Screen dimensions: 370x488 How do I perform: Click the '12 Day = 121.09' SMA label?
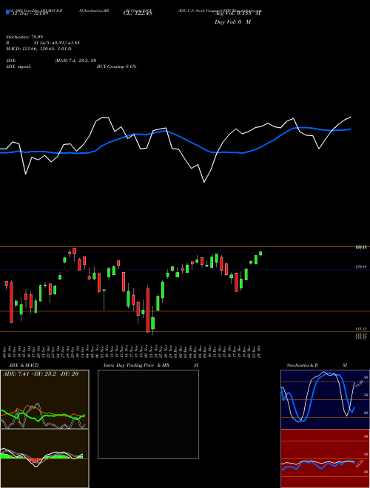29,14
